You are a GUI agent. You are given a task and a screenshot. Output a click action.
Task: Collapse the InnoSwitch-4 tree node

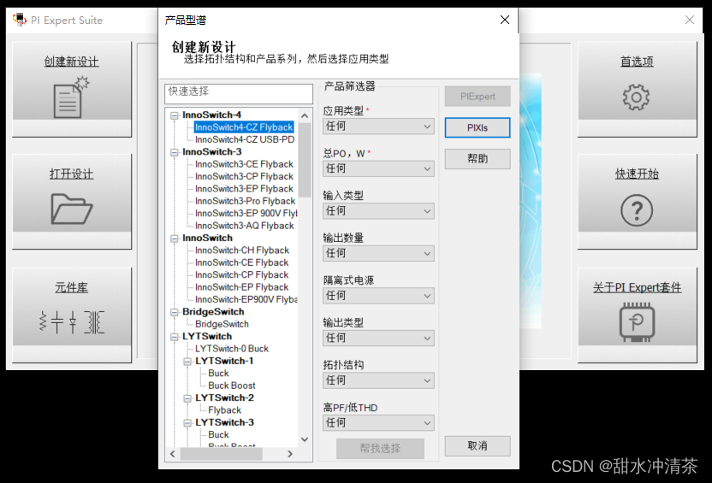pos(174,115)
